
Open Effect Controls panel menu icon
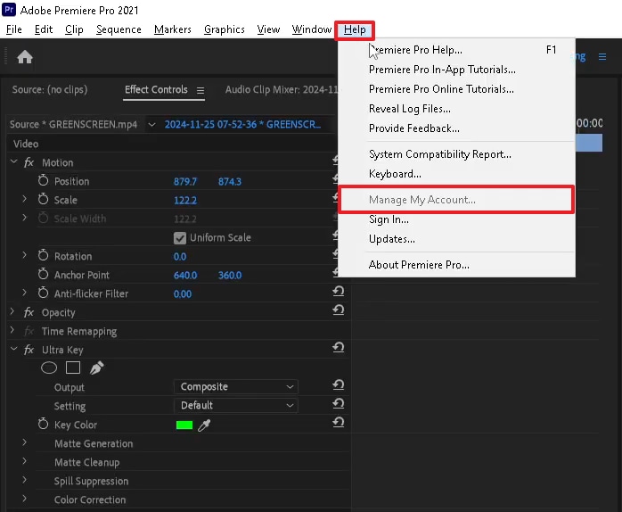tap(201, 91)
